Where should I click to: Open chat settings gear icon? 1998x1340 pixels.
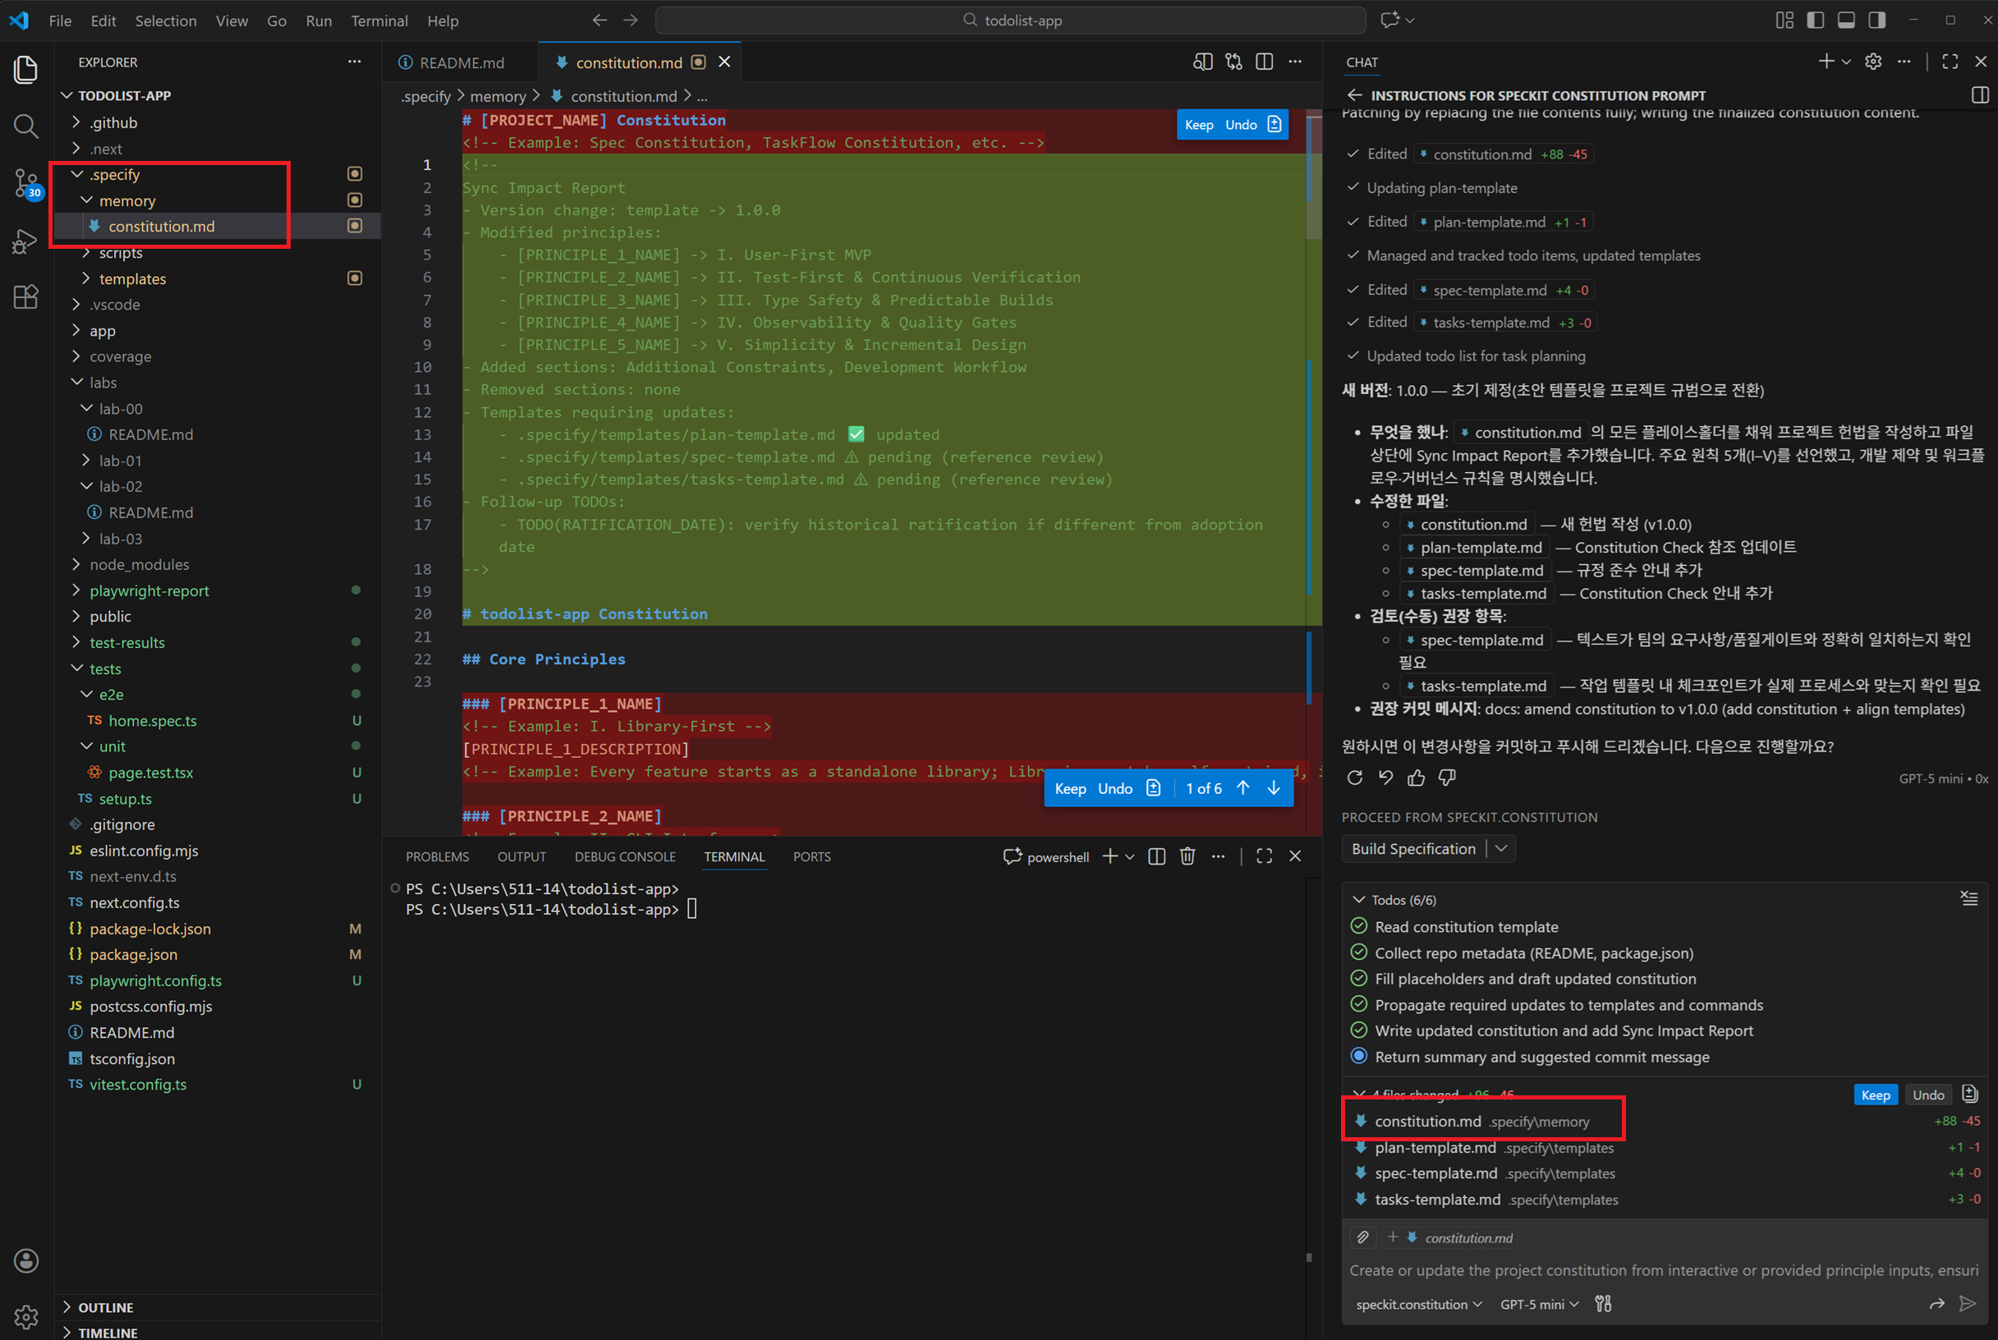[1872, 62]
